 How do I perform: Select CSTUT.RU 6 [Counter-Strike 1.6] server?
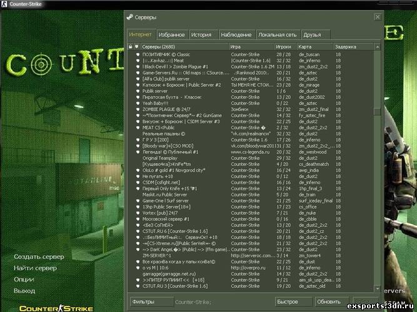pyautogui.click(x=251, y=232)
